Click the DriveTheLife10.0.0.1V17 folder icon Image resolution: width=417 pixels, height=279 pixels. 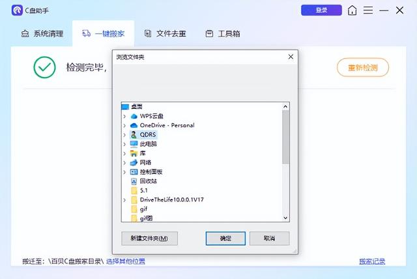[x=134, y=199]
